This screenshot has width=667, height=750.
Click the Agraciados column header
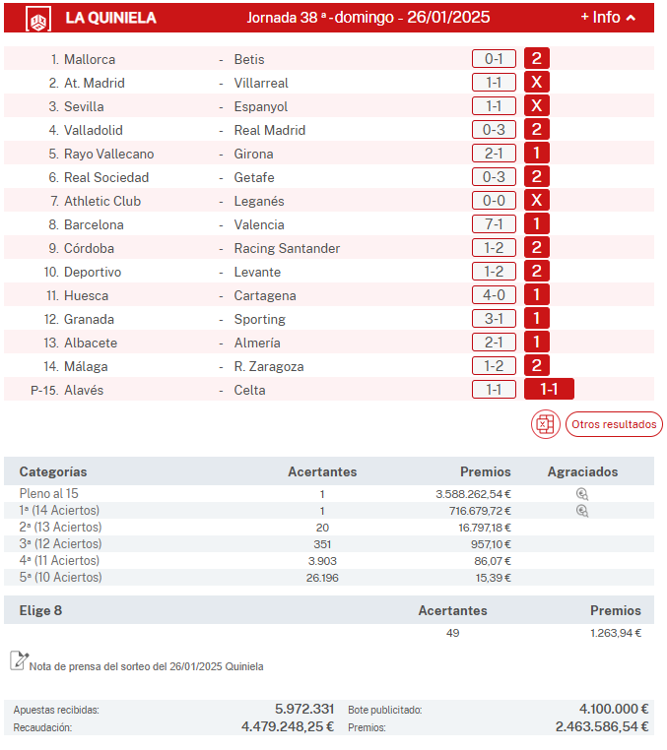pos(582,472)
